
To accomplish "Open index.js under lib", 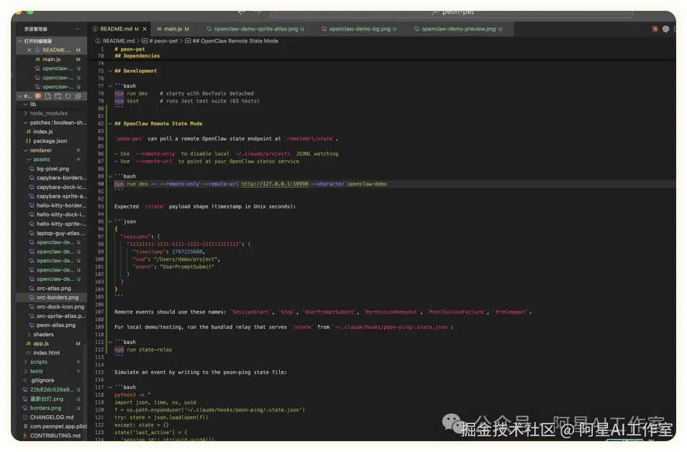I will [x=52, y=132].
